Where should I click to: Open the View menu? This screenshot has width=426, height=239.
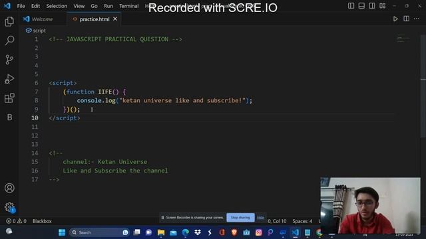click(x=79, y=6)
